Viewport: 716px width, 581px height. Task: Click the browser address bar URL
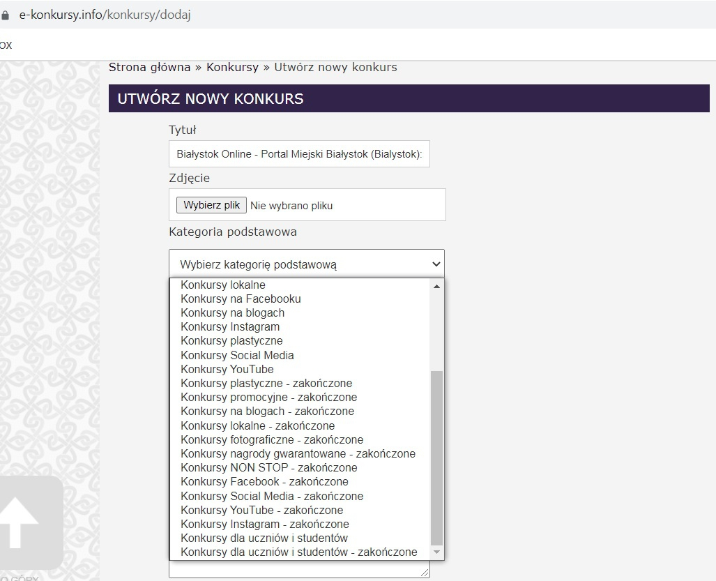click(x=105, y=15)
